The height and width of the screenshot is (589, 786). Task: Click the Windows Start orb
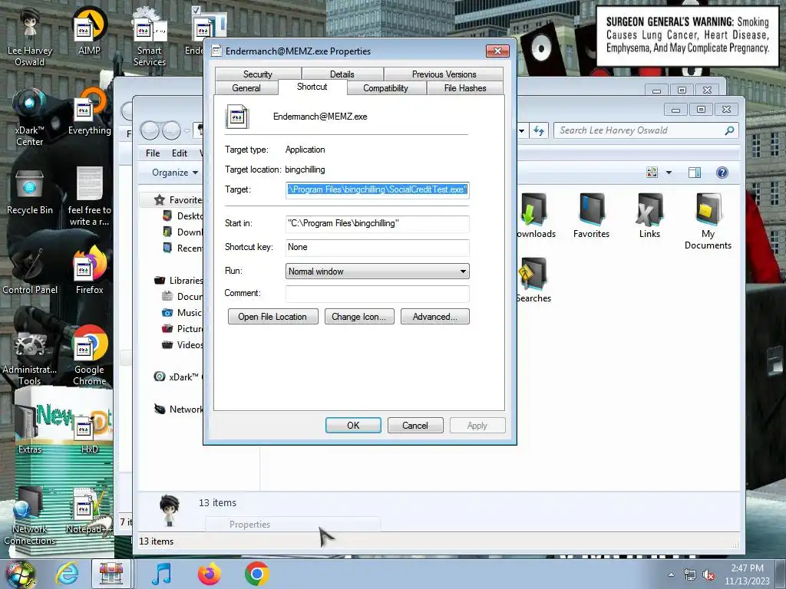click(x=20, y=574)
